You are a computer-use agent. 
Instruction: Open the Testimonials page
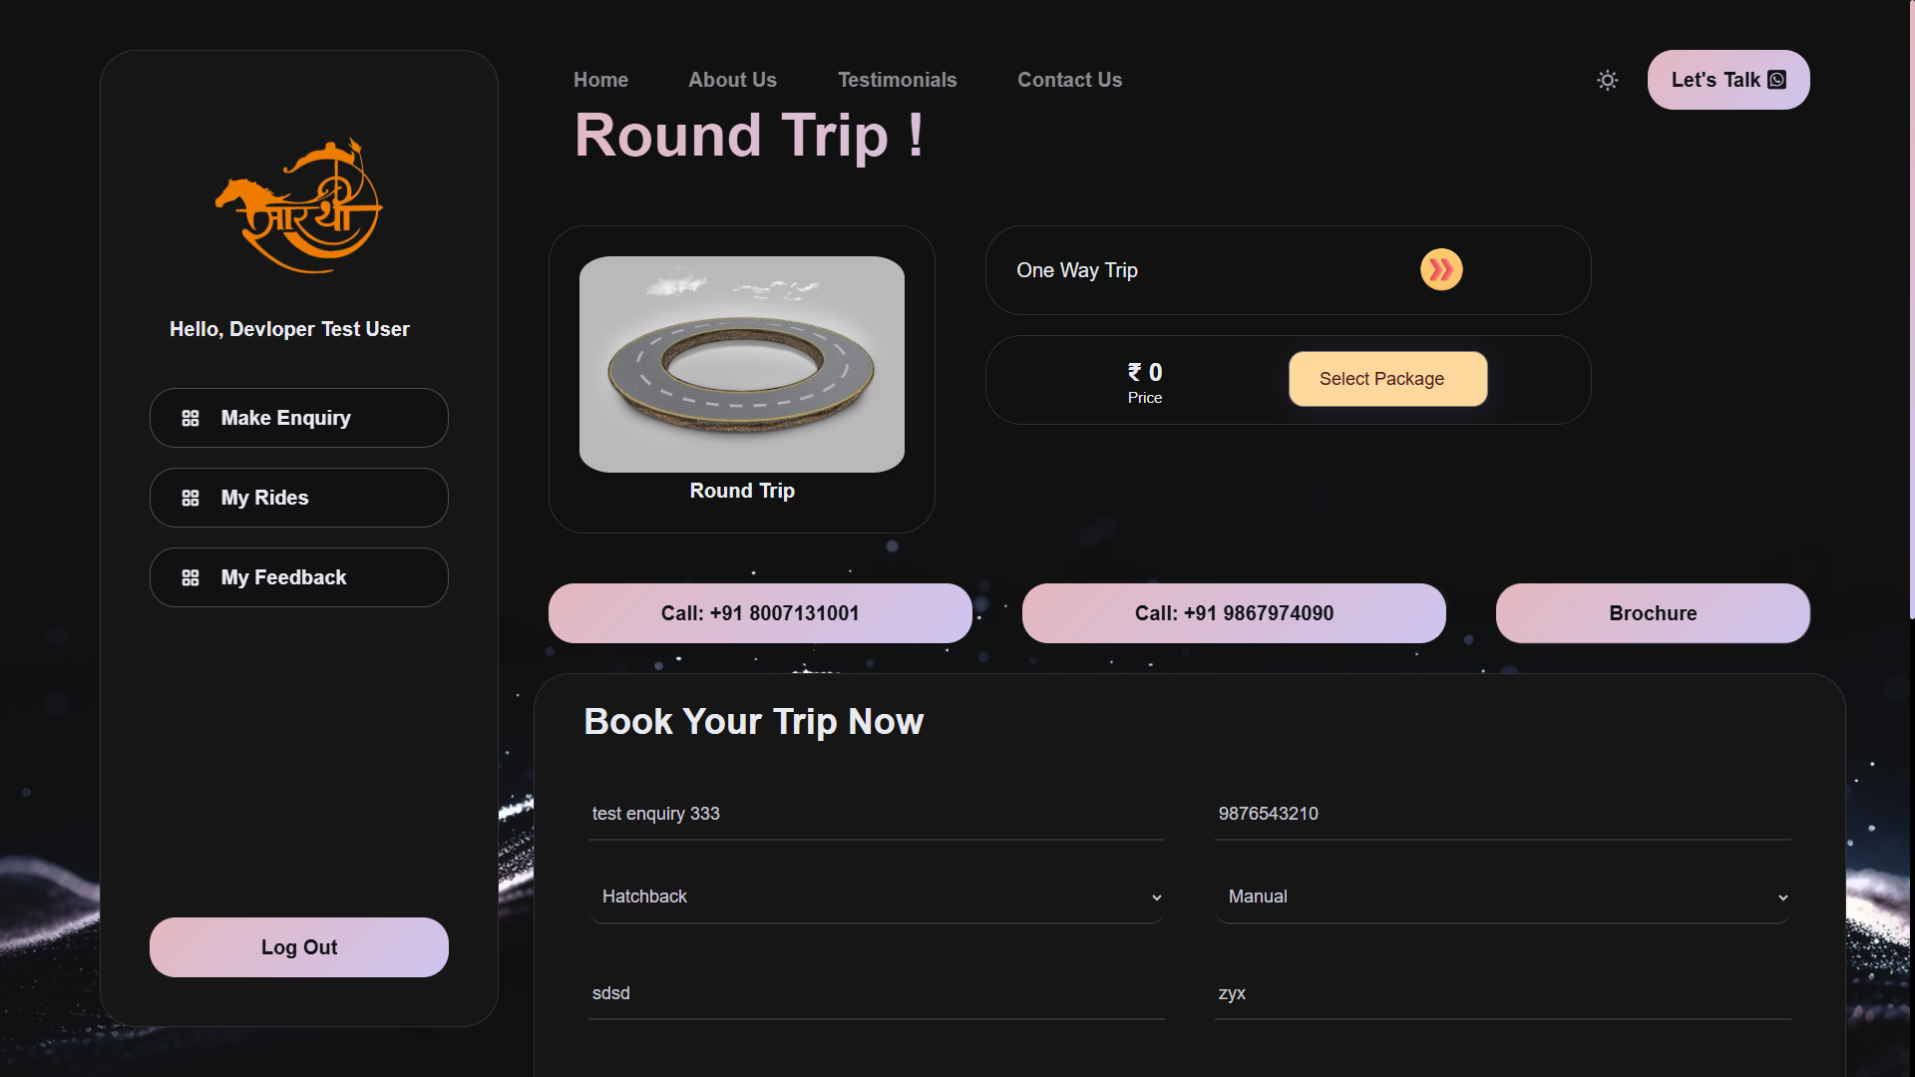pyautogui.click(x=897, y=80)
